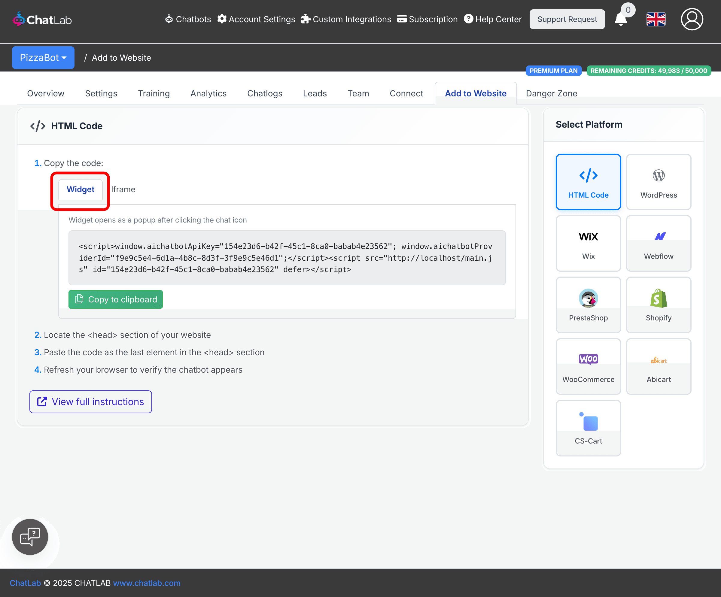Switch to the Iframe code tab

coord(123,189)
